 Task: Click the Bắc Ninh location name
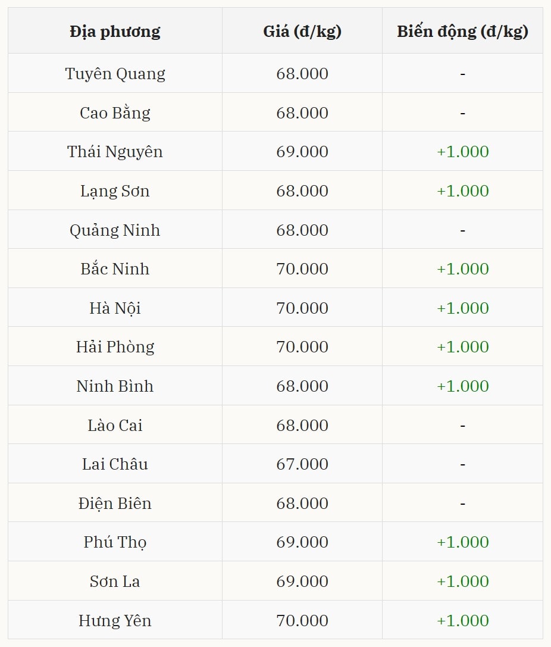pyautogui.click(x=115, y=269)
